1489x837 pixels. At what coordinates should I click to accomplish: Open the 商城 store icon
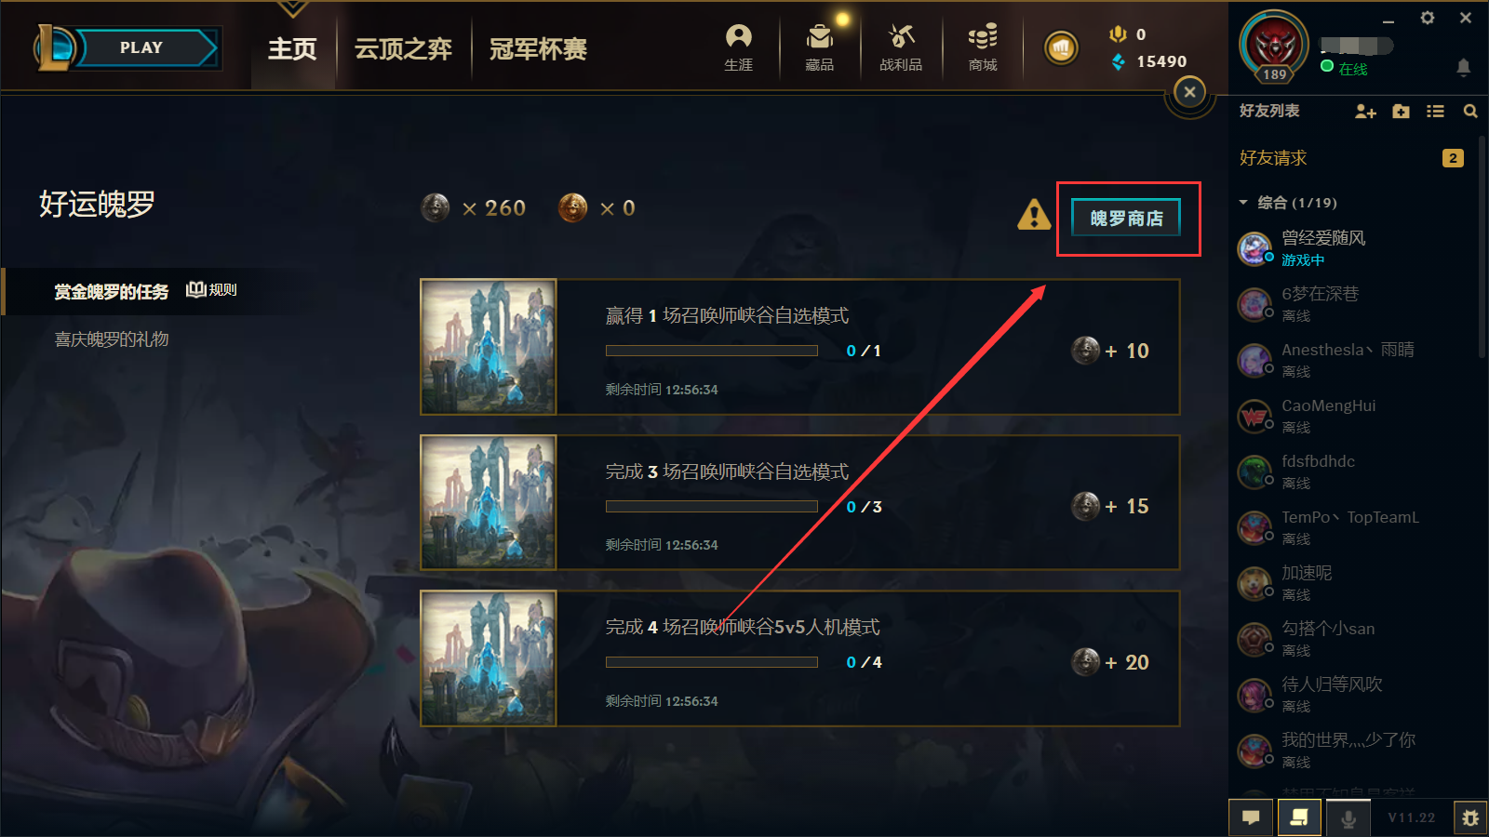(983, 47)
